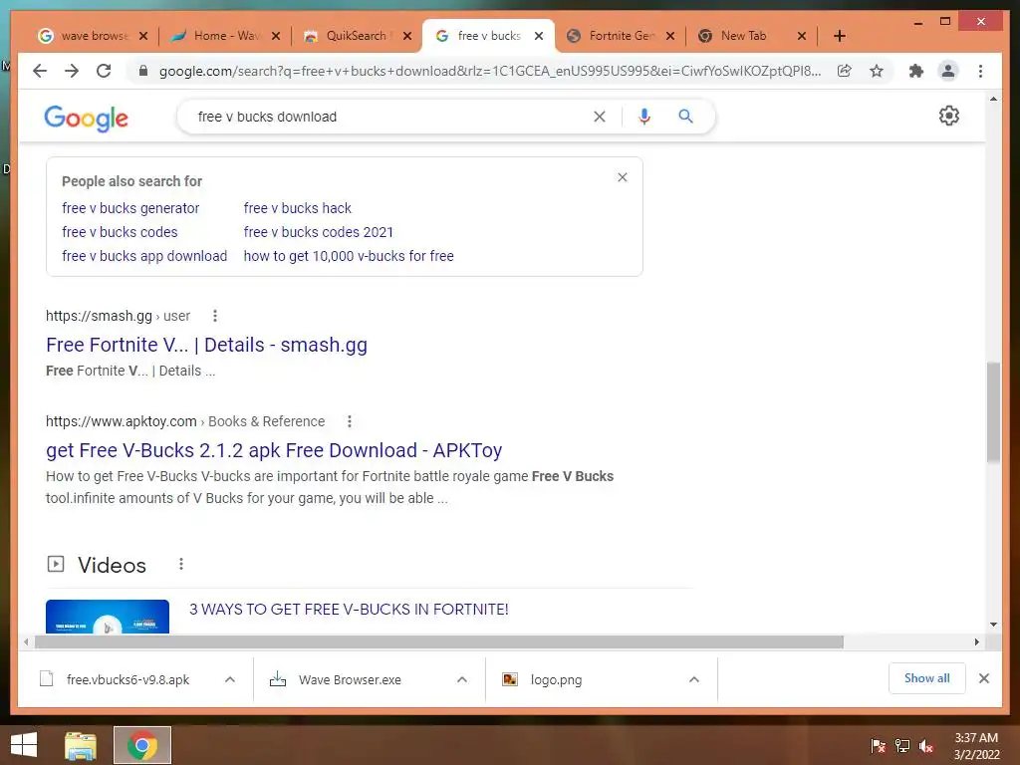This screenshot has height=765, width=1020.
Task: Close the QuikSearch tab
Action: point(407,36)
